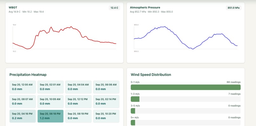Select the Sep 20, 04:16 PM 0.2 mm cell
This screenshot has width=256, height=126.
click(x=23, y=116)
